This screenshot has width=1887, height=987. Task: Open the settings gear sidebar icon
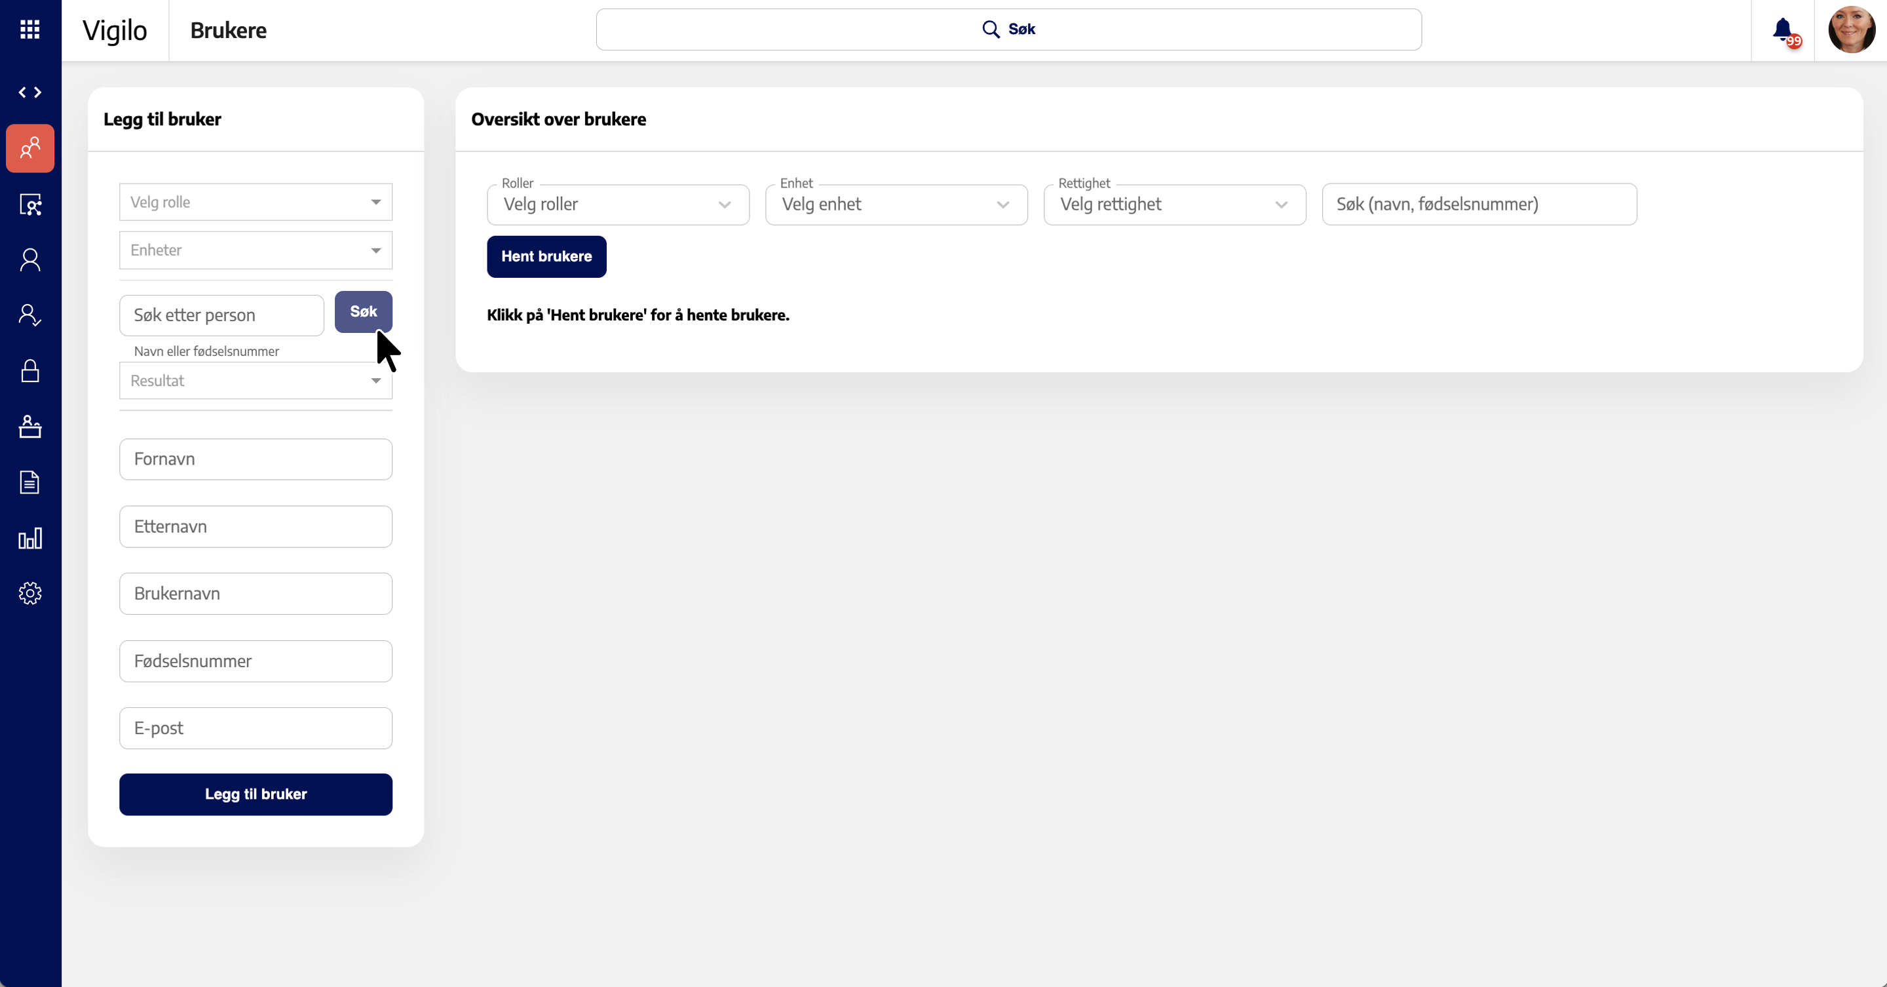(30, 592)
